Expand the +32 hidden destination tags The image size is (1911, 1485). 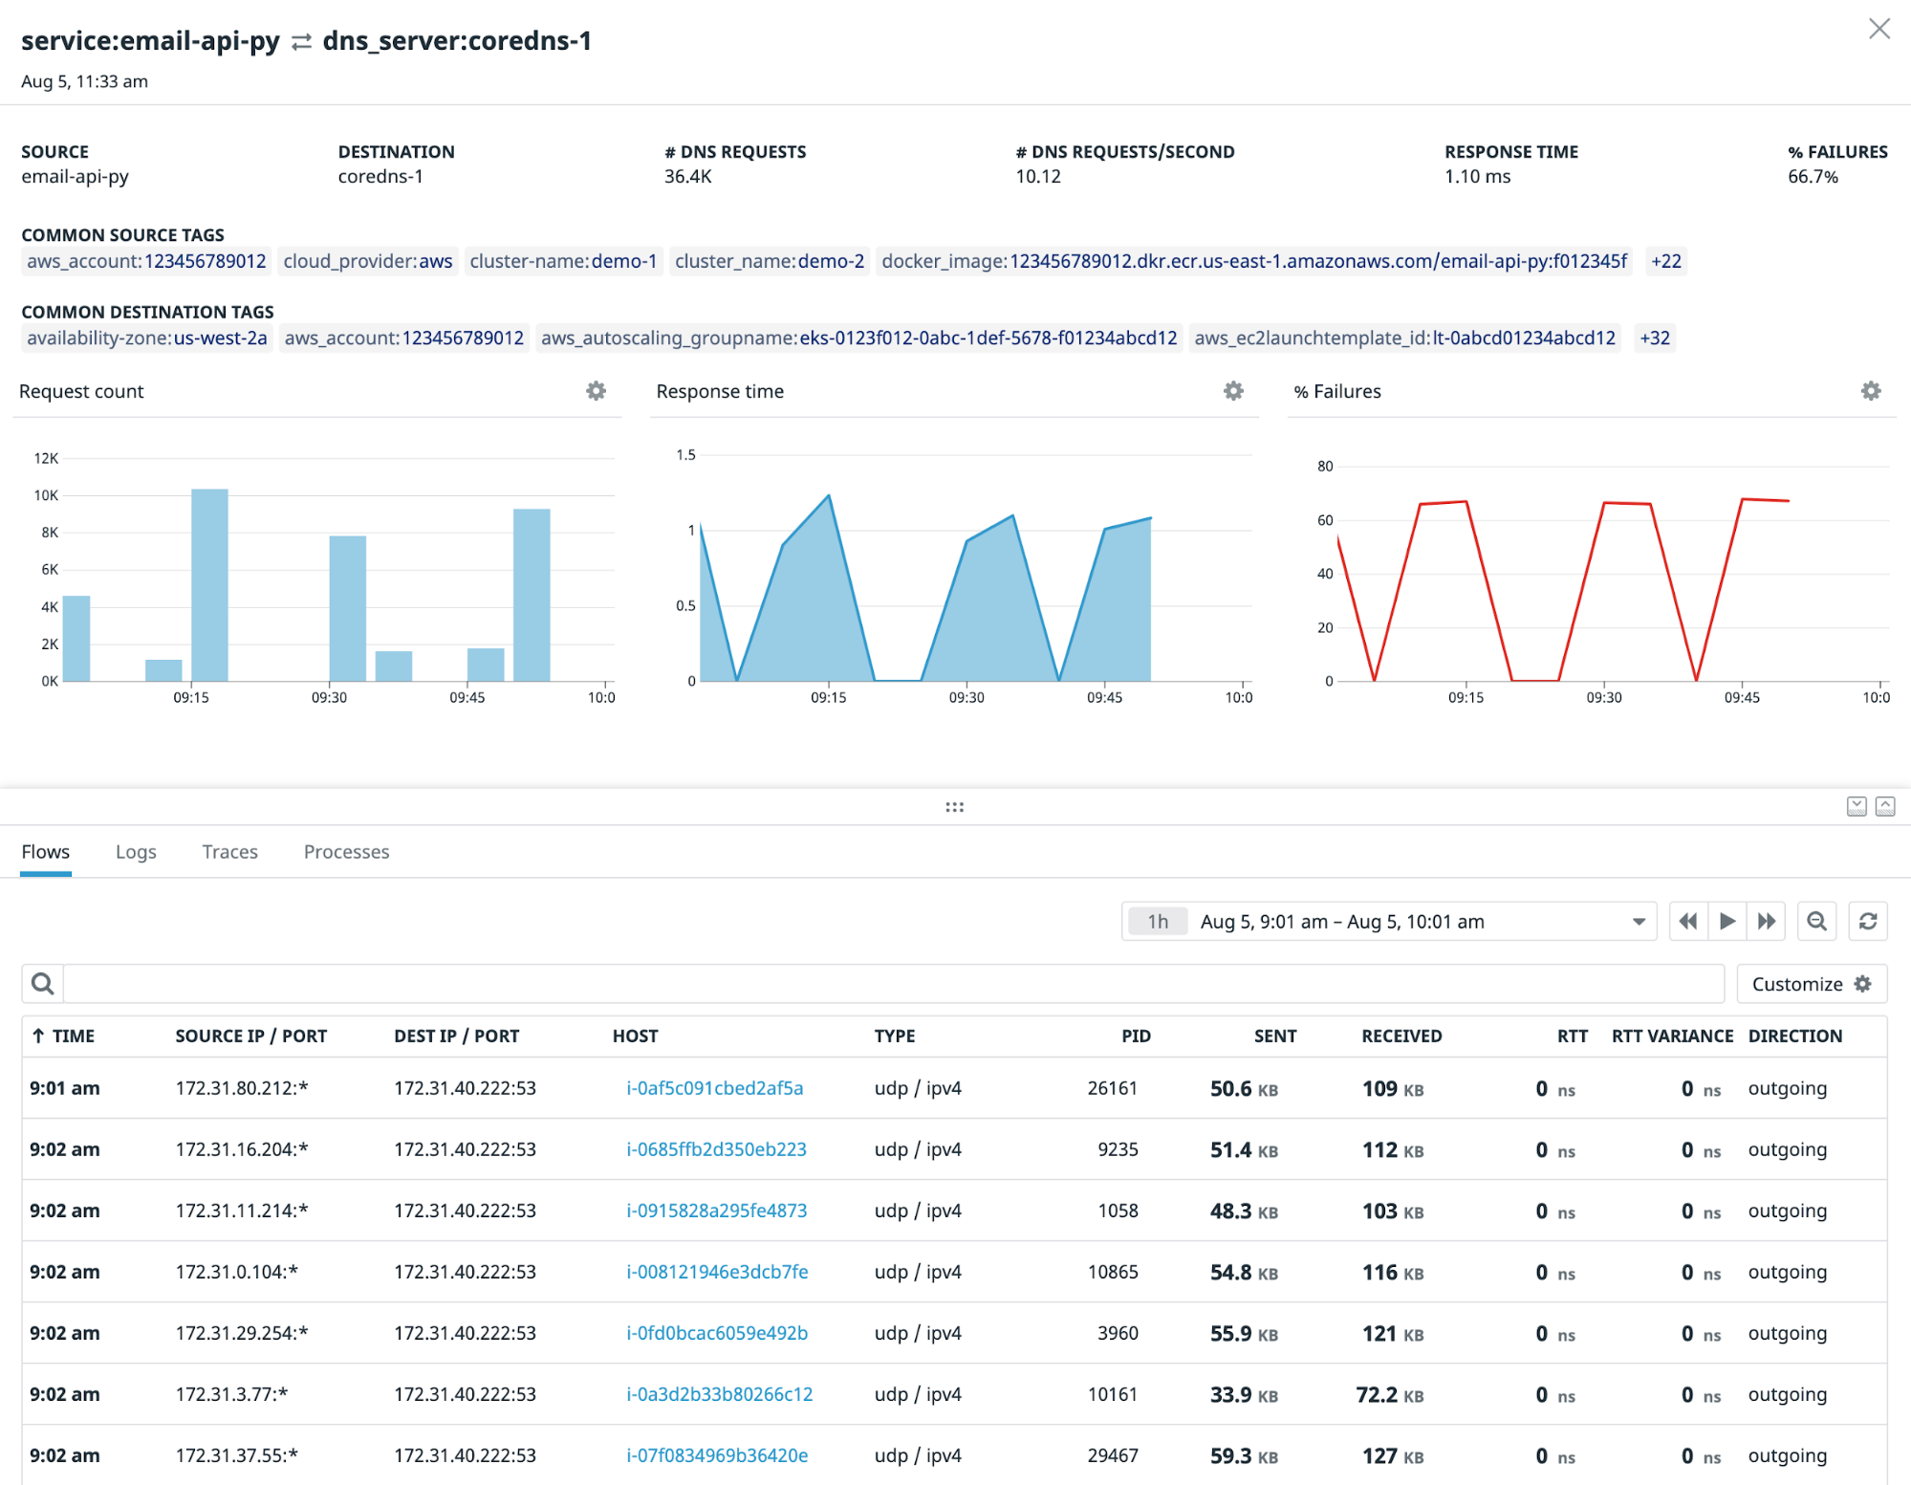(1654, 338)
